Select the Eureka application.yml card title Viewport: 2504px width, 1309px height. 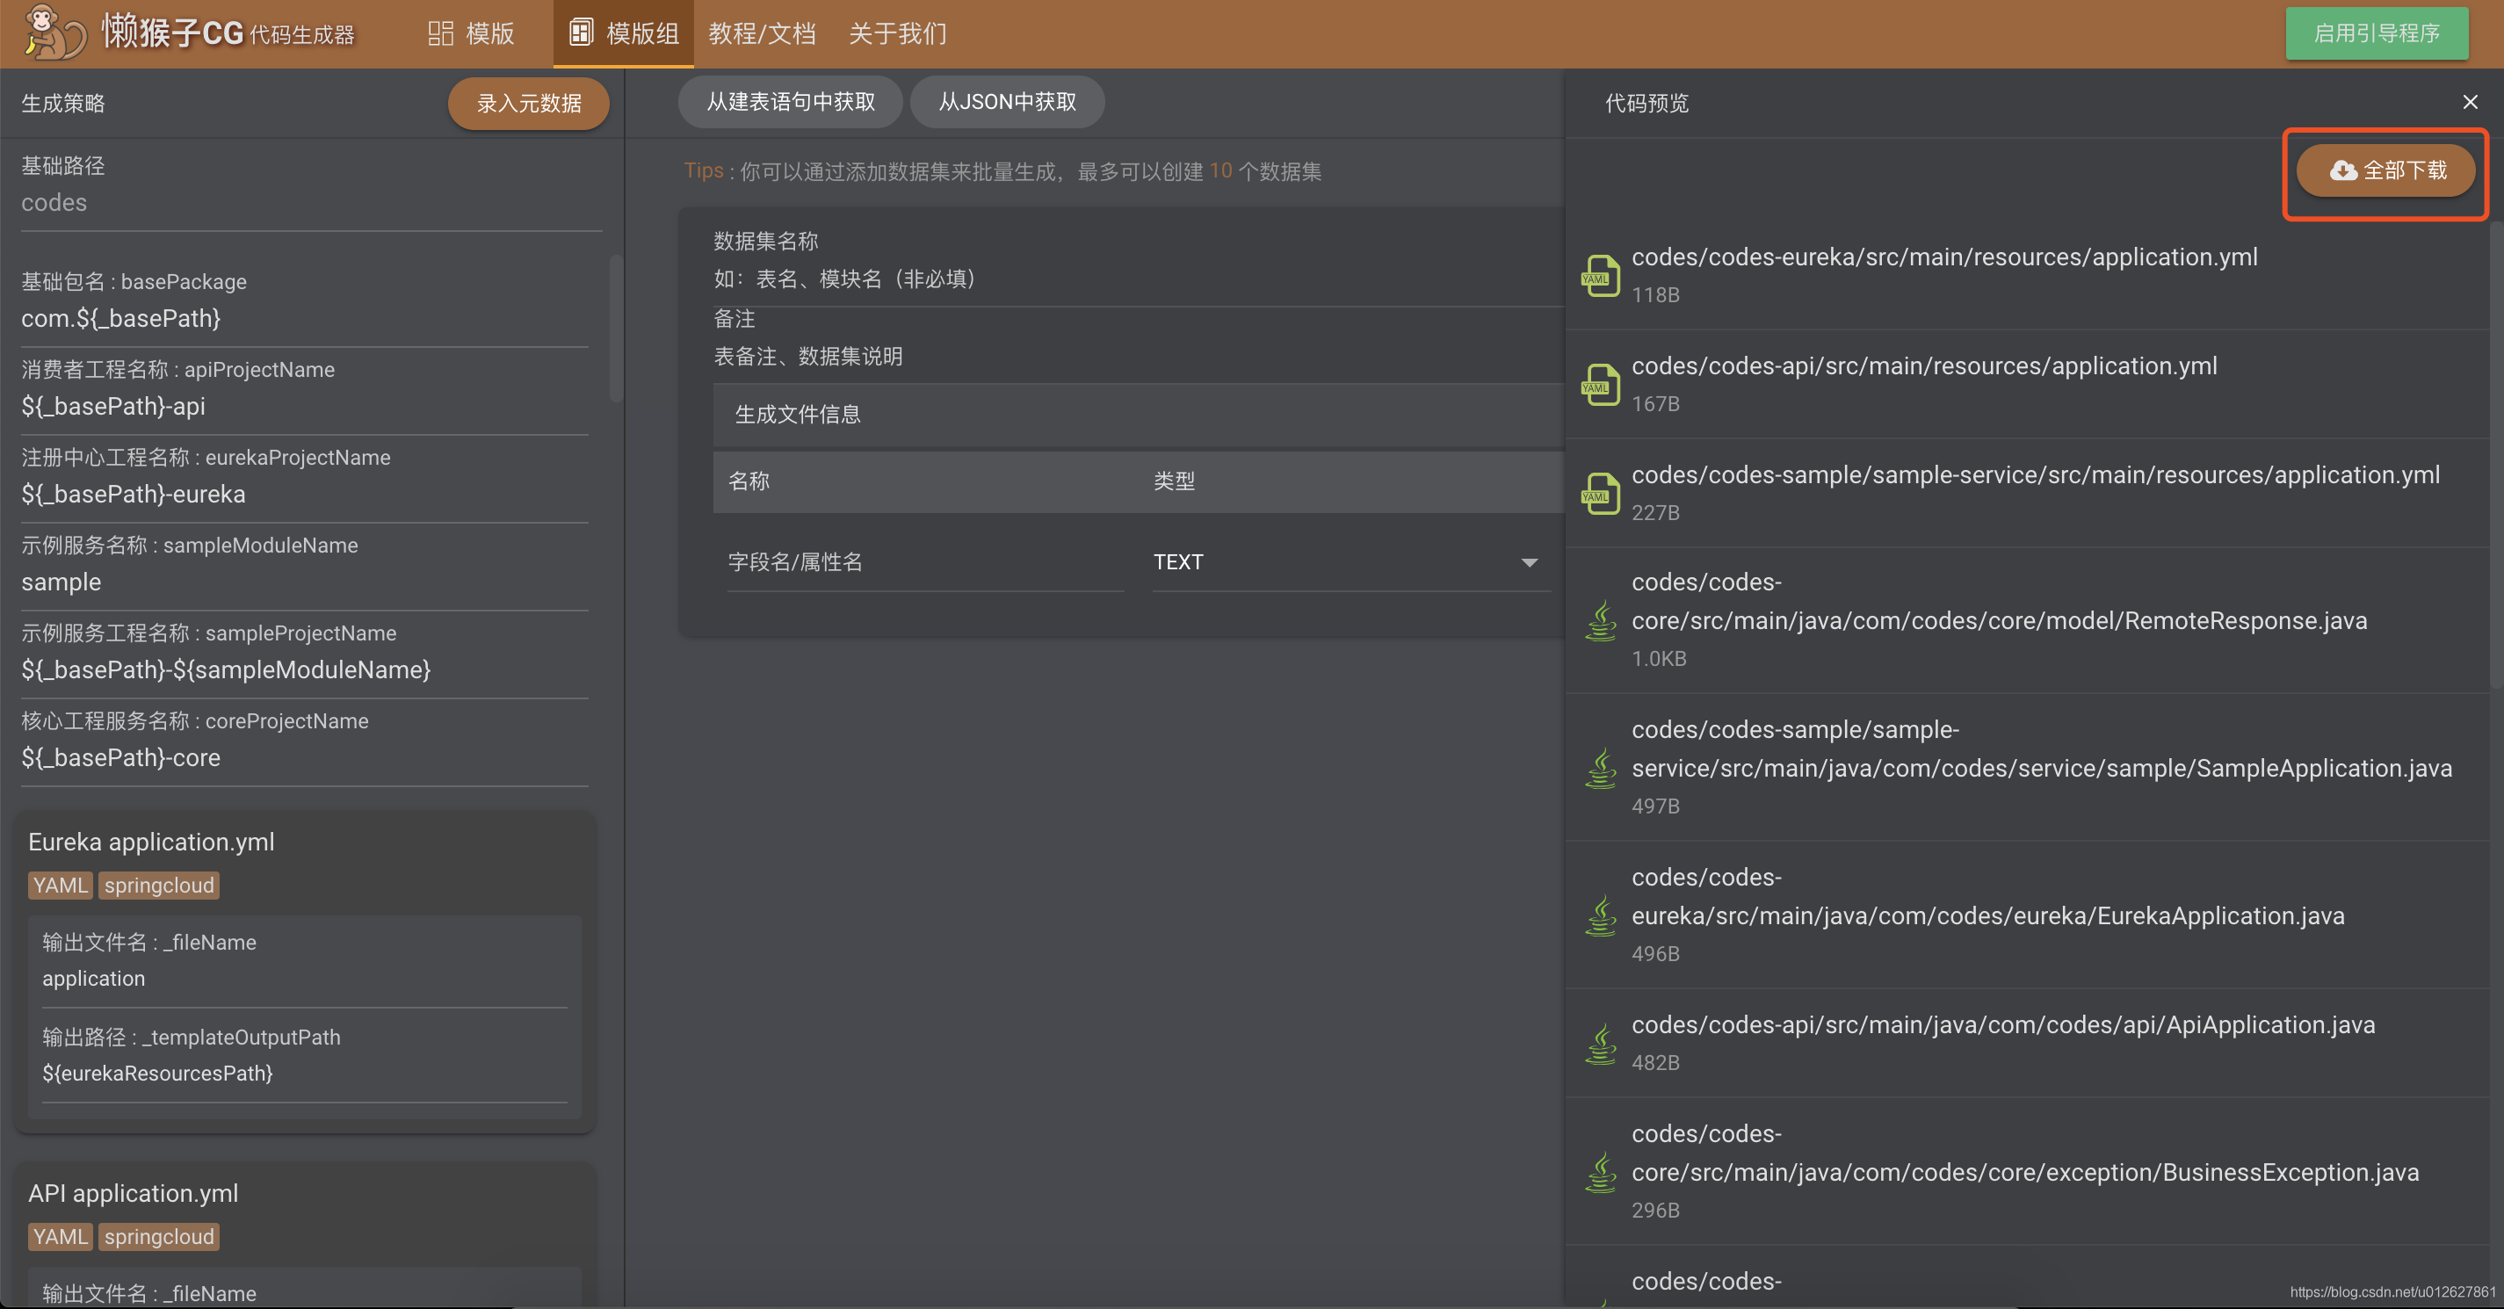[152, 842]
